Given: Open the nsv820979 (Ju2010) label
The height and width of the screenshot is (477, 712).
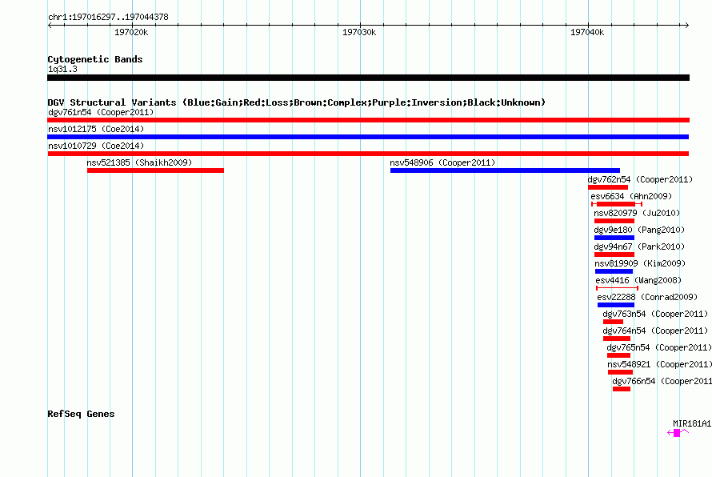Looking at the screenshot, I should pyautogui.click(x=637, y=213).
